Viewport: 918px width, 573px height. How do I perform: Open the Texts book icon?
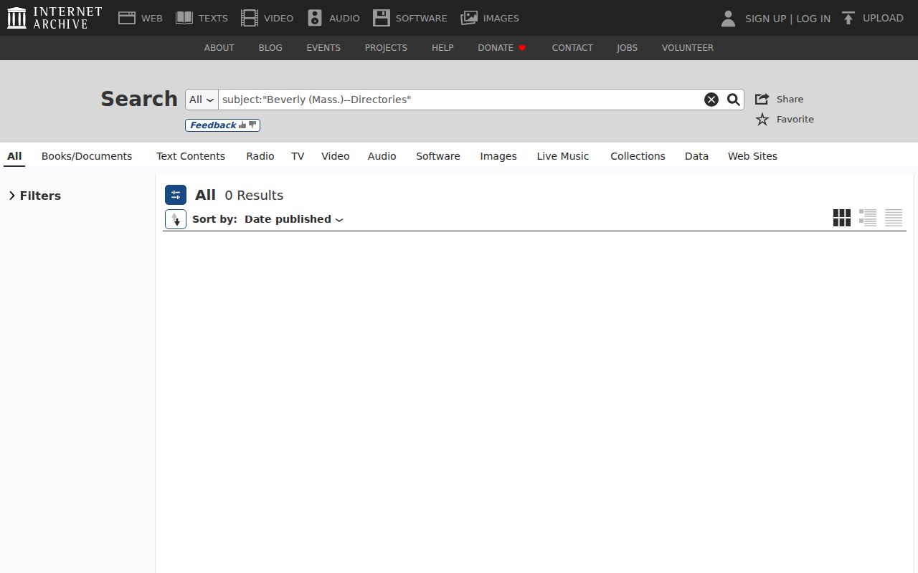[184, 18]
